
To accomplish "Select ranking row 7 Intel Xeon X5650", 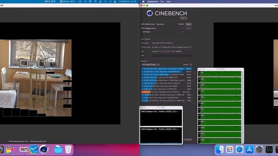I will (x=166, y=86).
